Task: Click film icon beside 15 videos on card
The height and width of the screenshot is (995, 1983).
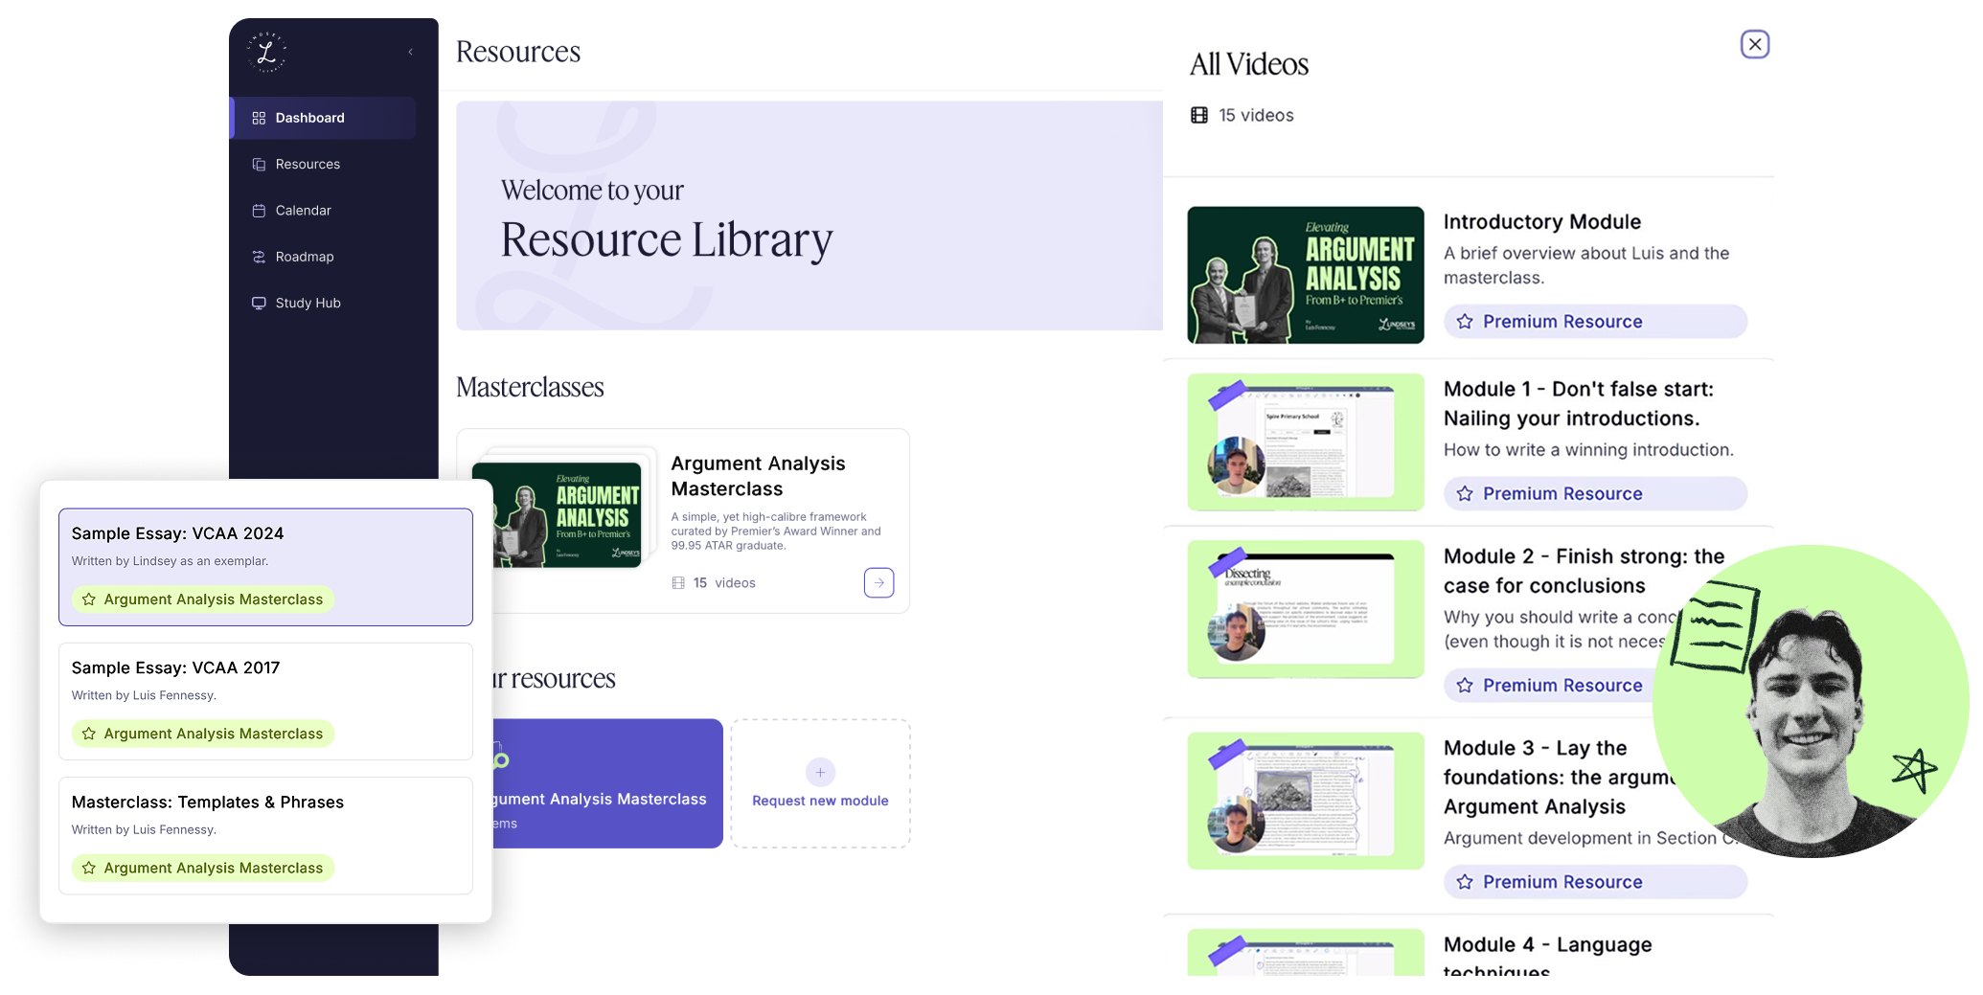Action: click(678, 583)
